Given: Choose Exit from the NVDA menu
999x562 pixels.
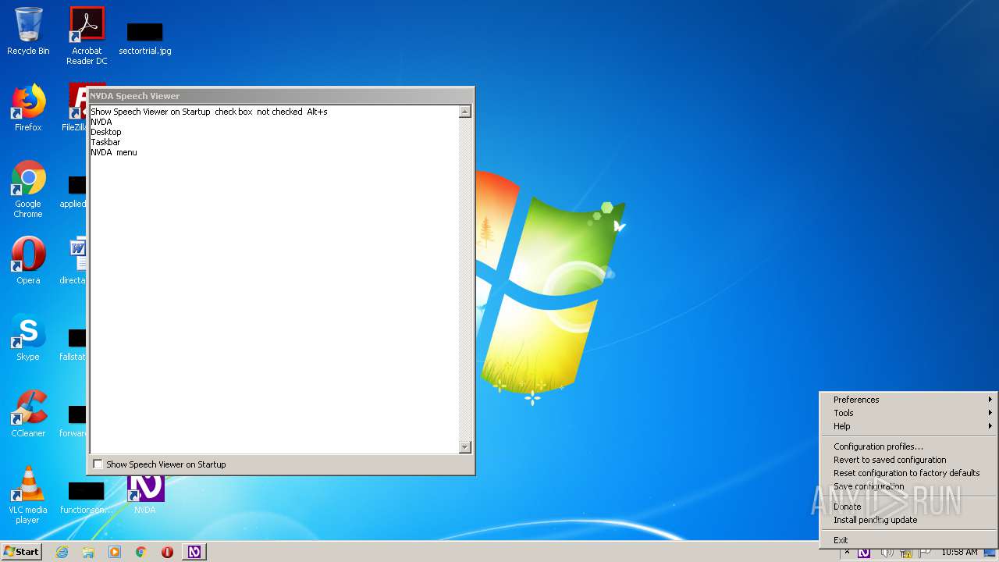Looking at the screenshot, I should 908,540.
